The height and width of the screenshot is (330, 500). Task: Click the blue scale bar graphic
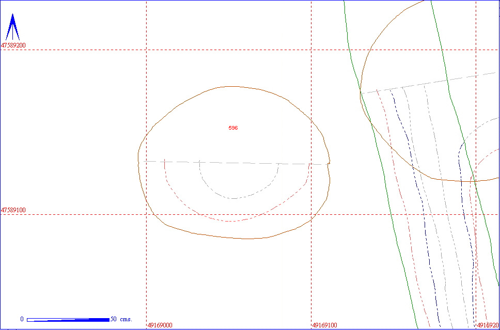pos(68,320)
